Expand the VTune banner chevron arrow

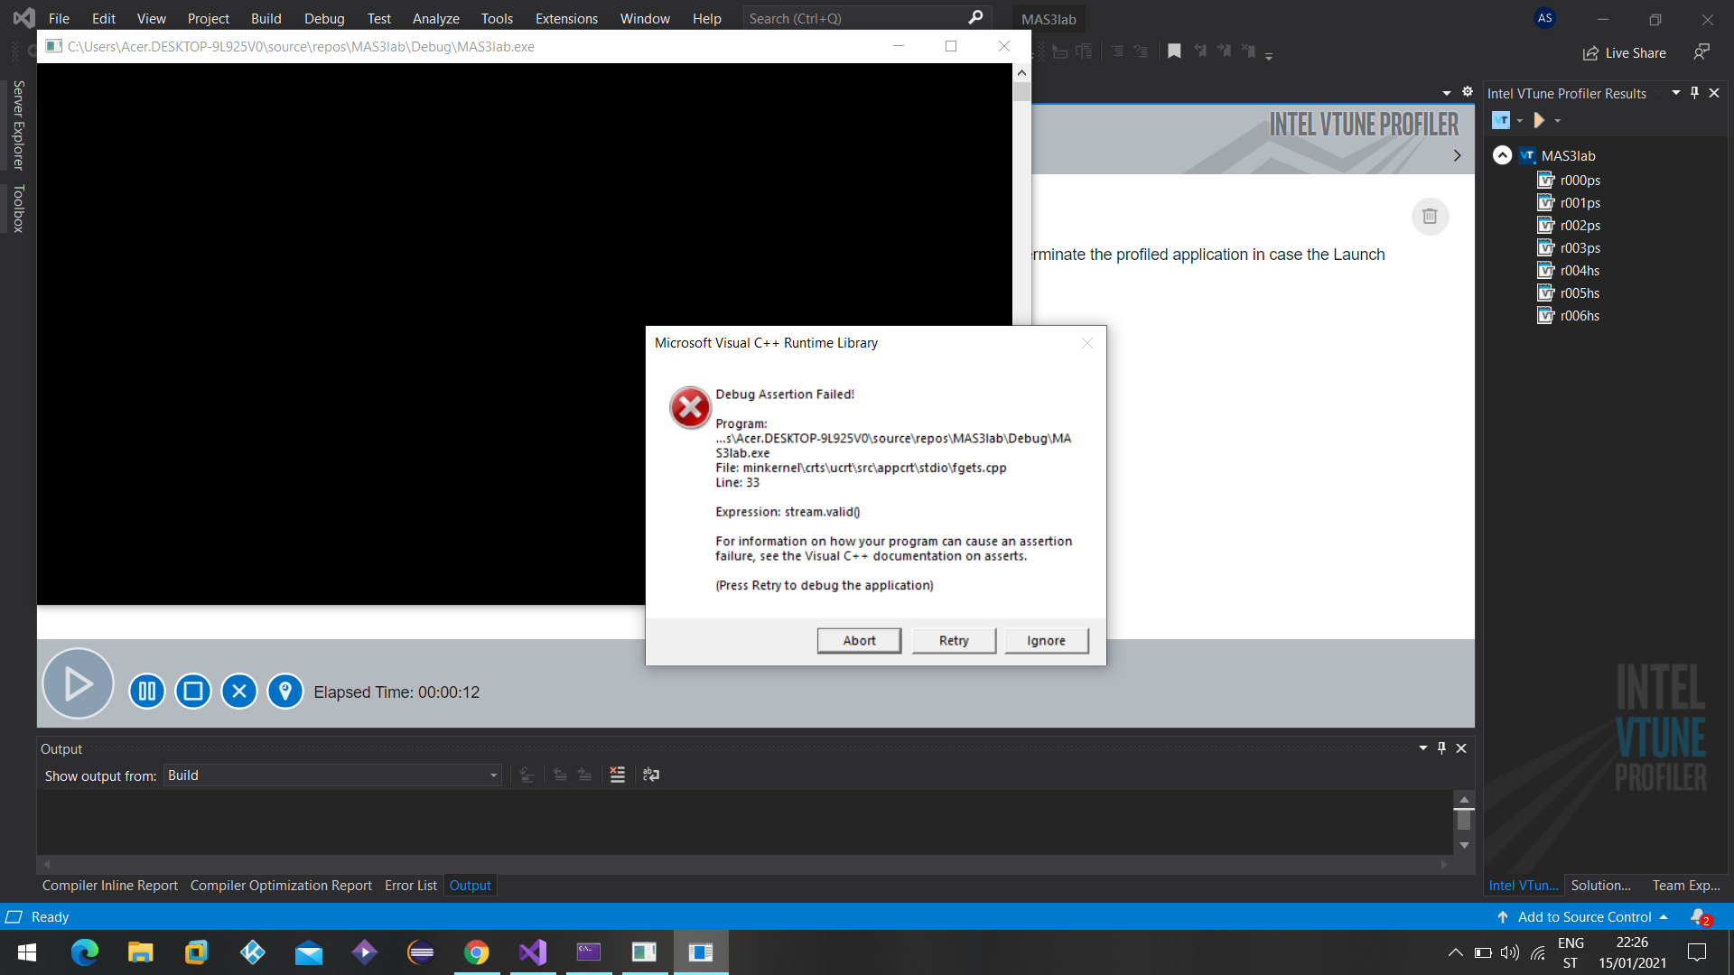point(1457,155)
